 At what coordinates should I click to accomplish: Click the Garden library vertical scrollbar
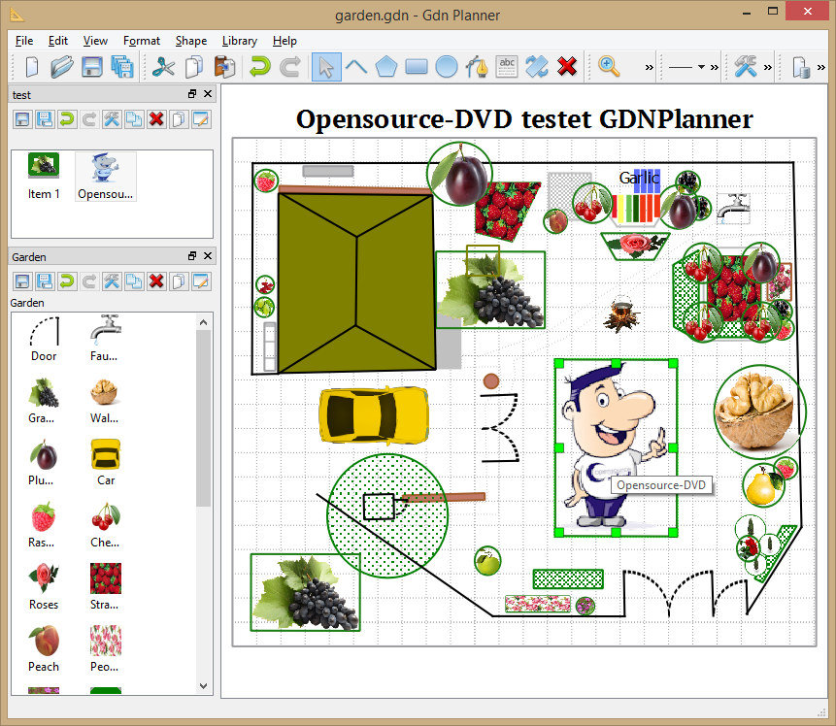[x=203, y=417]
